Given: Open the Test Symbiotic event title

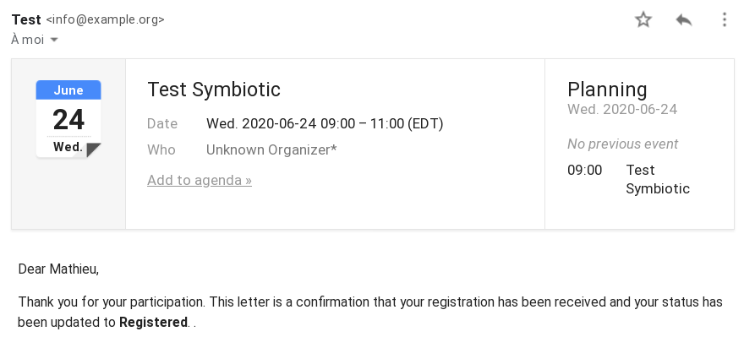Looking at the screenshot, I should [x=214, y=90].
